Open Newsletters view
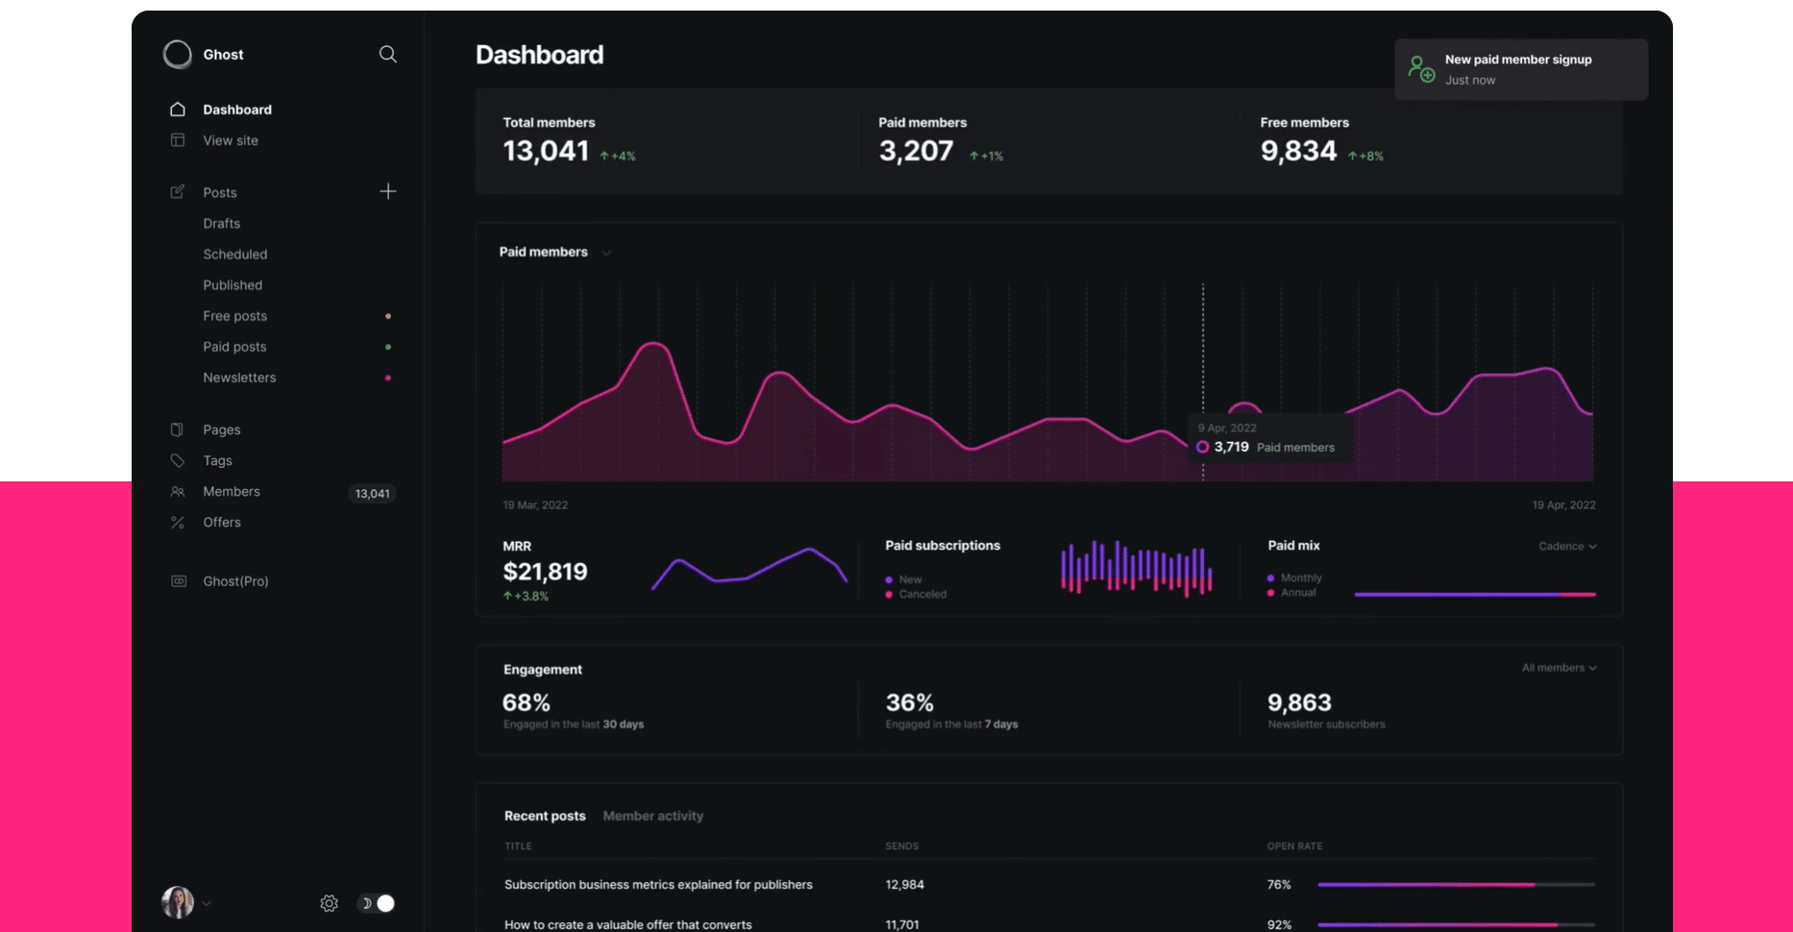 pos(239,378)
